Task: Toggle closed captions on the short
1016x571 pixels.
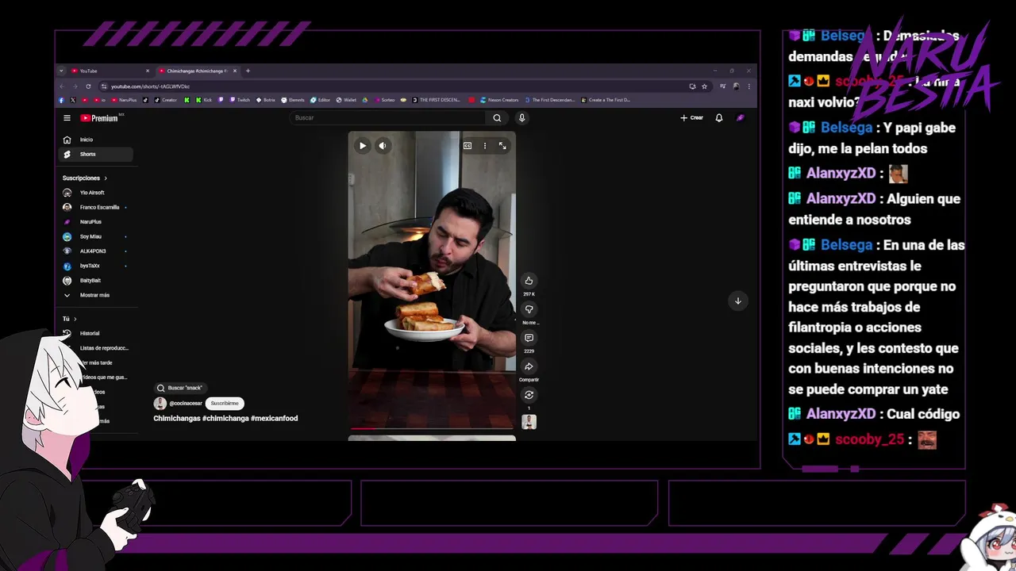Action: 468,146
